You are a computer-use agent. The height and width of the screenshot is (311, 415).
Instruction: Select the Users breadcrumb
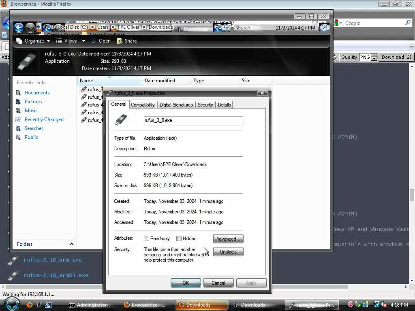click(103, 27)
